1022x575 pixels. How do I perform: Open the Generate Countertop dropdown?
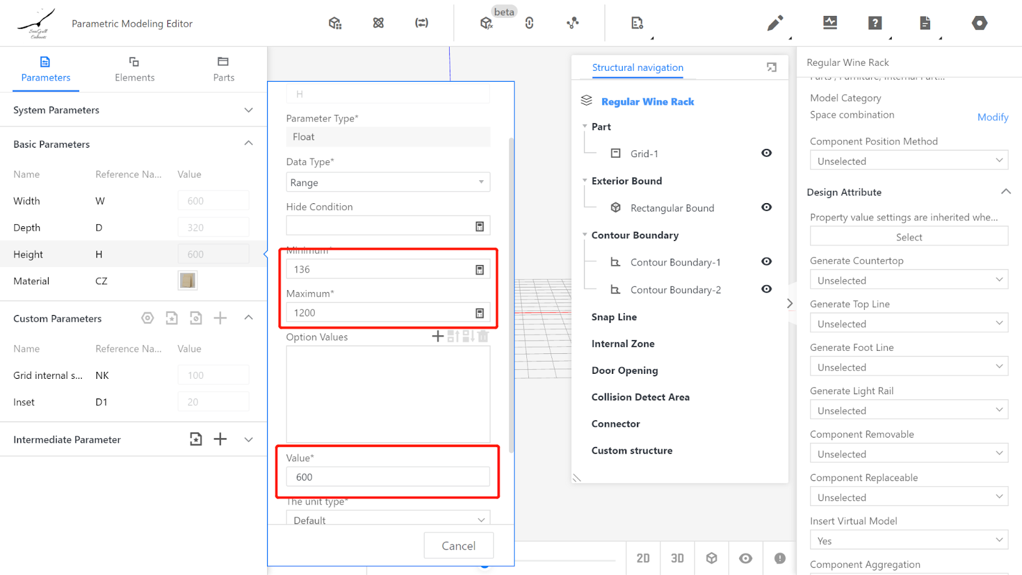click(908, 280)
